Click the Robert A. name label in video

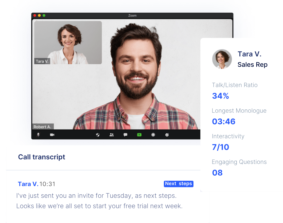(x=42, y=127)
